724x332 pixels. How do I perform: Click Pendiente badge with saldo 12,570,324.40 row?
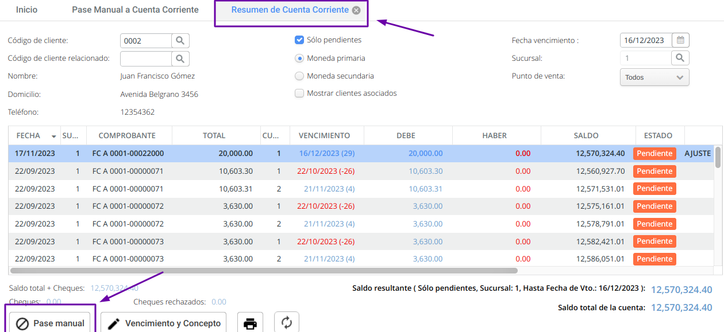tap(654, 154)
